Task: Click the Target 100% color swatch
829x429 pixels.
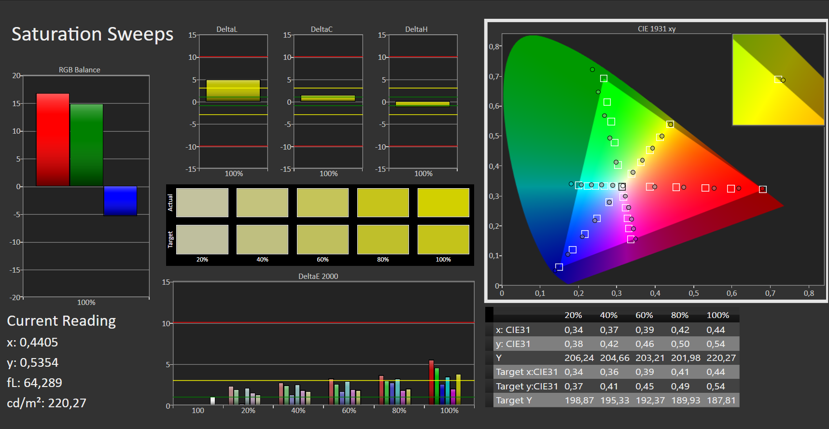Action: point(443,239)
